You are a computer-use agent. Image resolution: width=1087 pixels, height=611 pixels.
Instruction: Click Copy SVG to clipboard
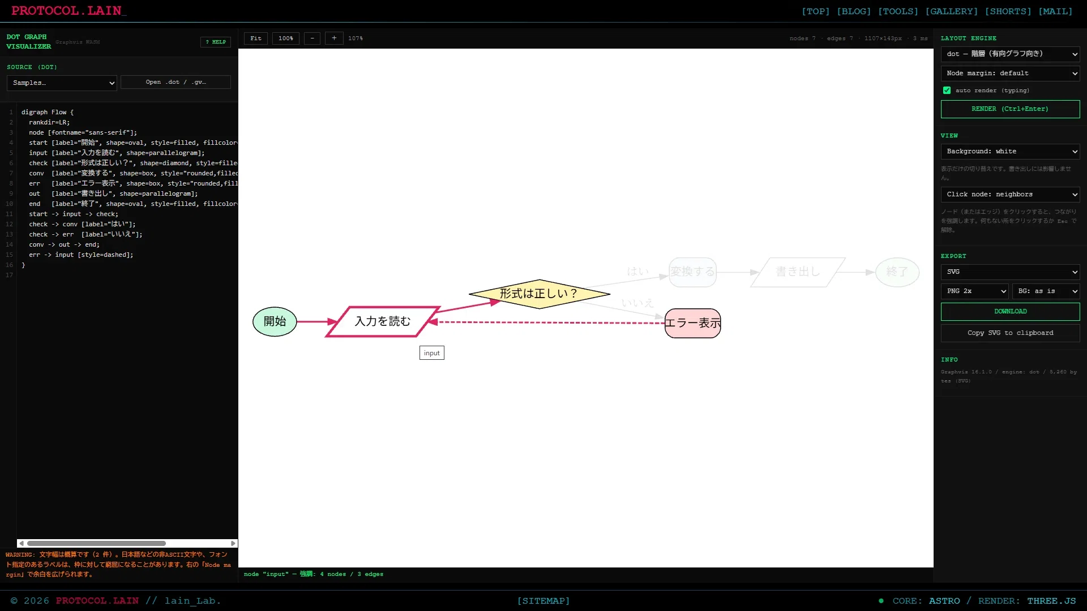click(1010, 333)
